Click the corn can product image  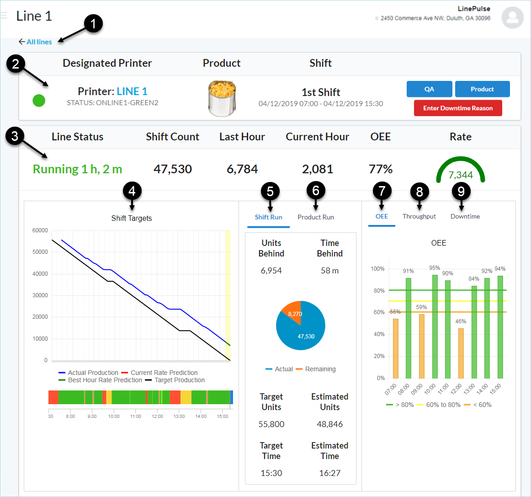pyautogui.click(x=222, y=98)
